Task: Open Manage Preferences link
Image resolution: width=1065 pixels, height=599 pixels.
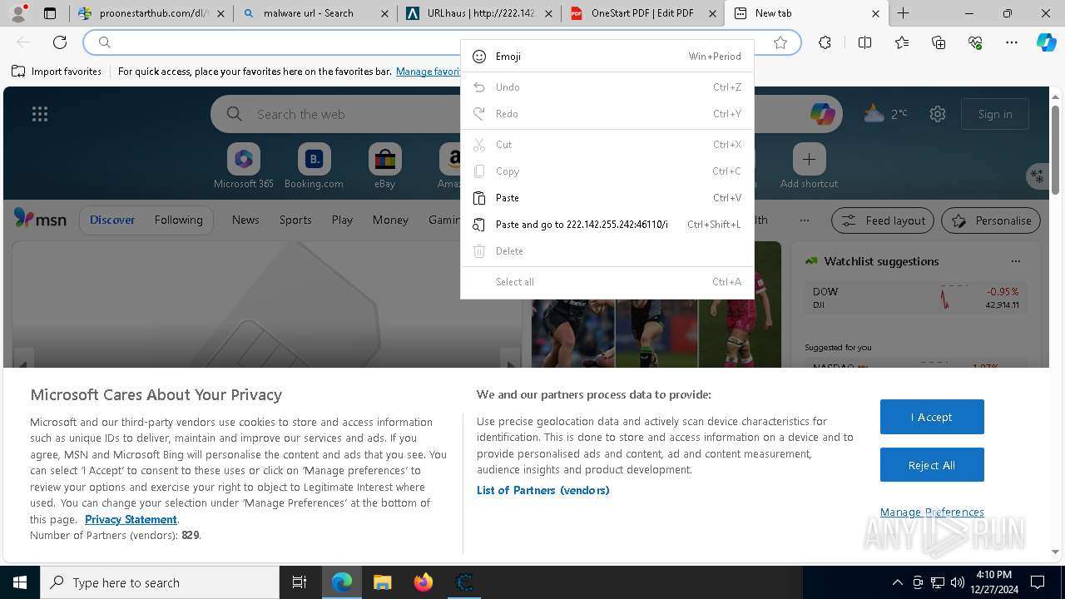Action: [x=932, y=512]
